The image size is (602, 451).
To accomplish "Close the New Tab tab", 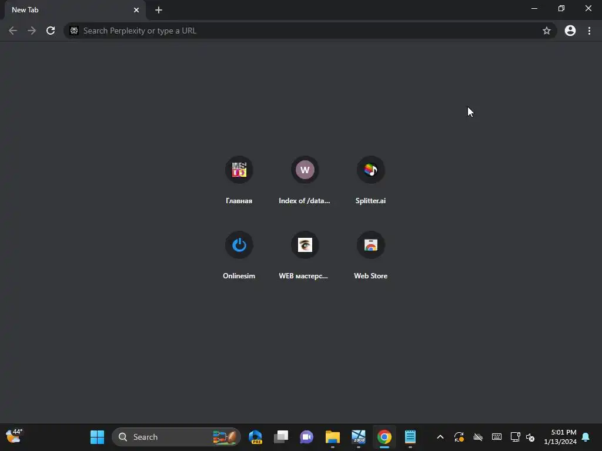I will [136, 10].
